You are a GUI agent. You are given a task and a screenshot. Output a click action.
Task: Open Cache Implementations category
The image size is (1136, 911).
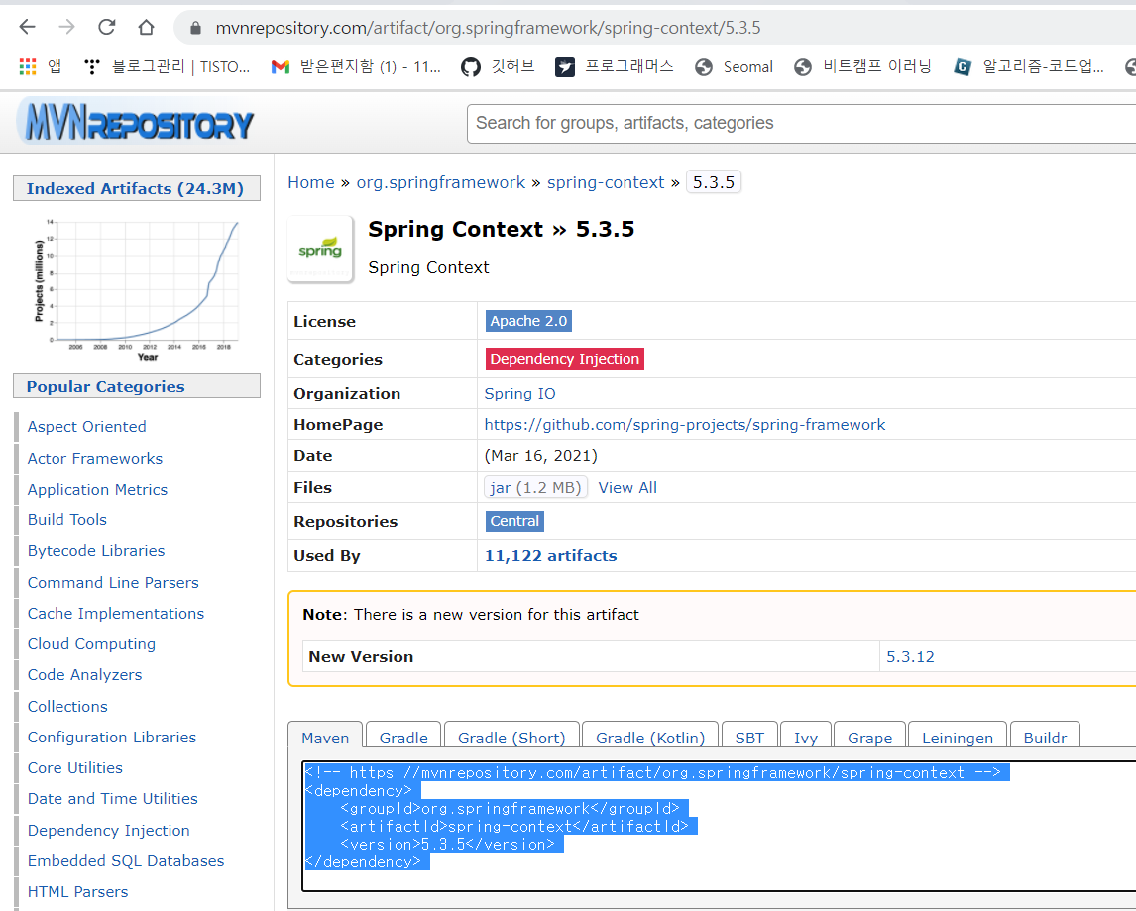click(x=116, y=614)
